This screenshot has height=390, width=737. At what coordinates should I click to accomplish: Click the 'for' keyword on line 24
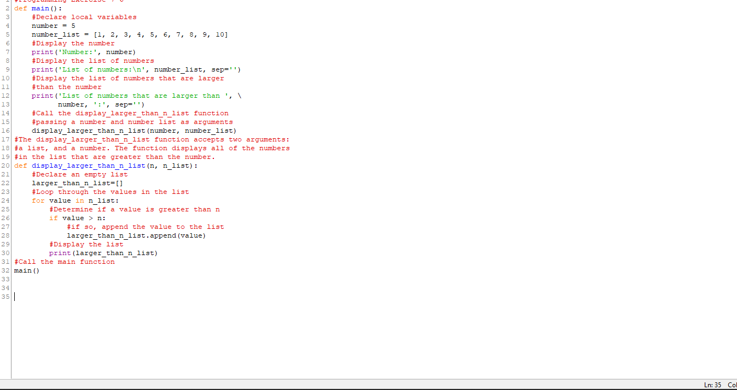click(x=38, y=200)
